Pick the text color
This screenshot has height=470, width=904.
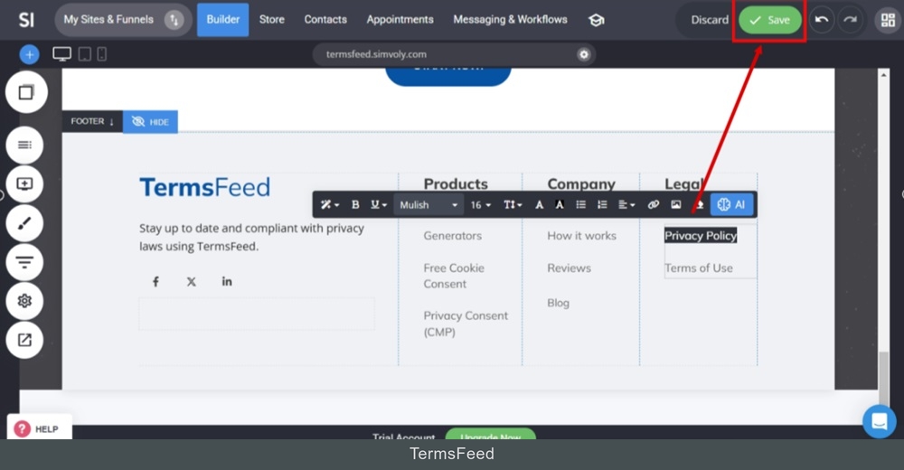coord(539,205)
